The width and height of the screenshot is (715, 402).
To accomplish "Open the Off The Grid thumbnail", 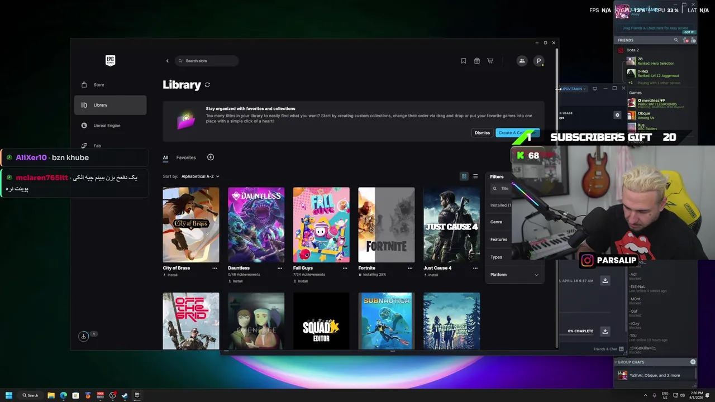I will tap(191, 321).
